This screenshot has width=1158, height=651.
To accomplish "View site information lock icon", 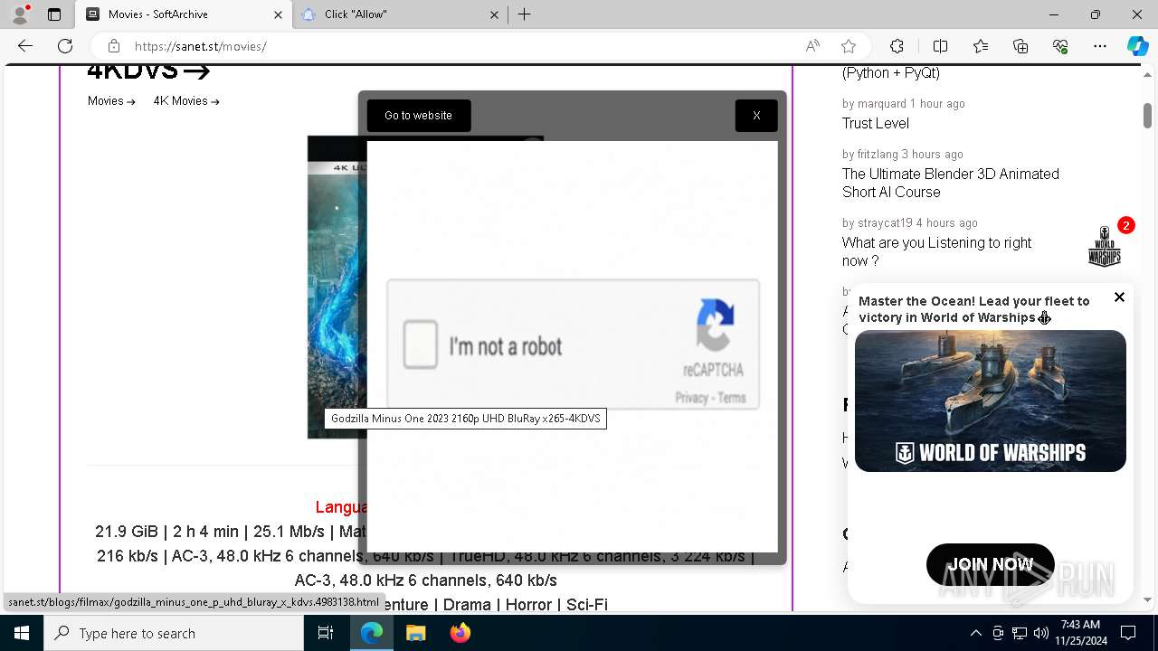I will pos(113,46).
